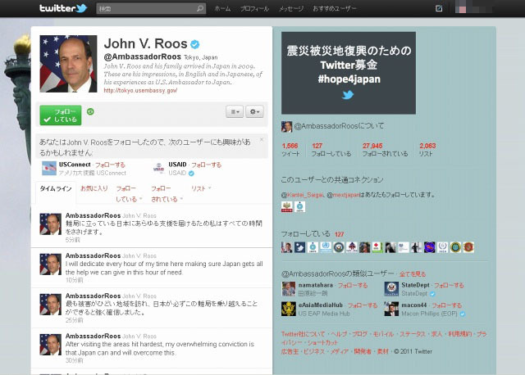This screenshot has width=525, height=375.
Task: Click small avatar beside @AmbassadorRoosについて
Action: [x=286, y=126]
